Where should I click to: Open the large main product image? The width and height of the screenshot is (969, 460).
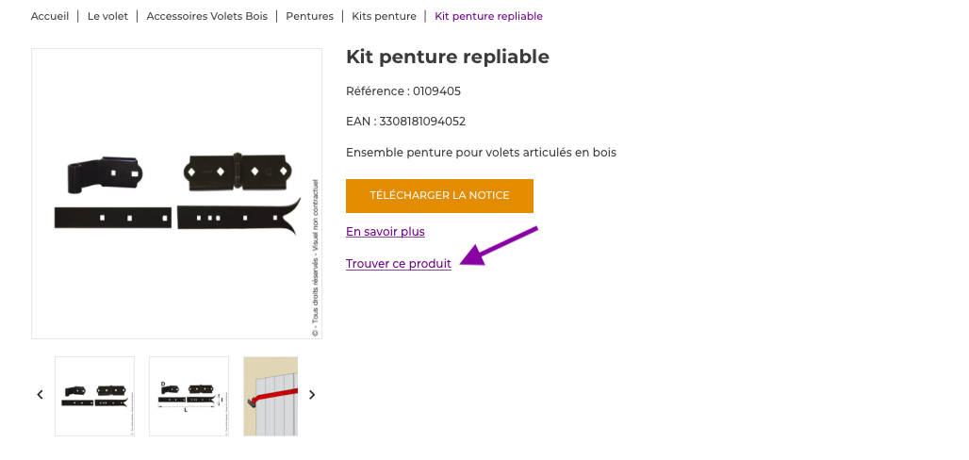176,193
